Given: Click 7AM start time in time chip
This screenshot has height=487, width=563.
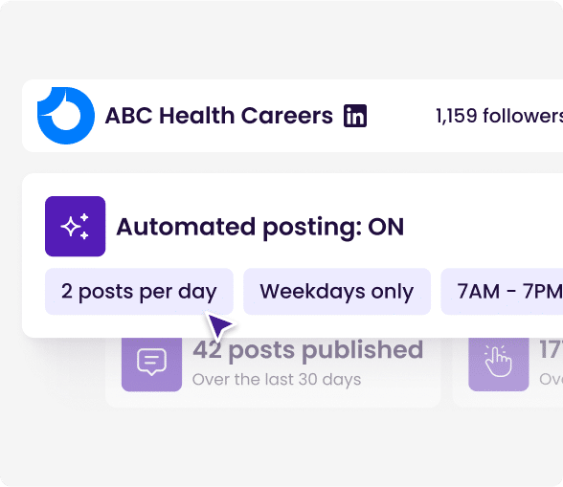Looking at the screenshot, I should [x=479, y=292].
